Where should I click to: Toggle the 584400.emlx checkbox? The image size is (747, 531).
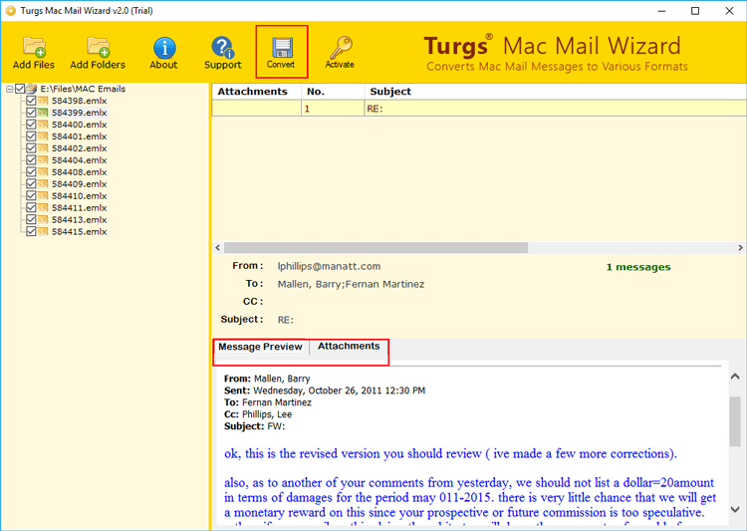coord(31,125)
